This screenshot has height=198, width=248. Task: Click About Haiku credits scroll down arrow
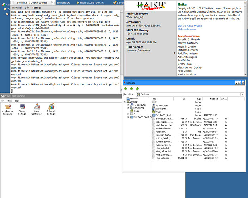point(245,74)
